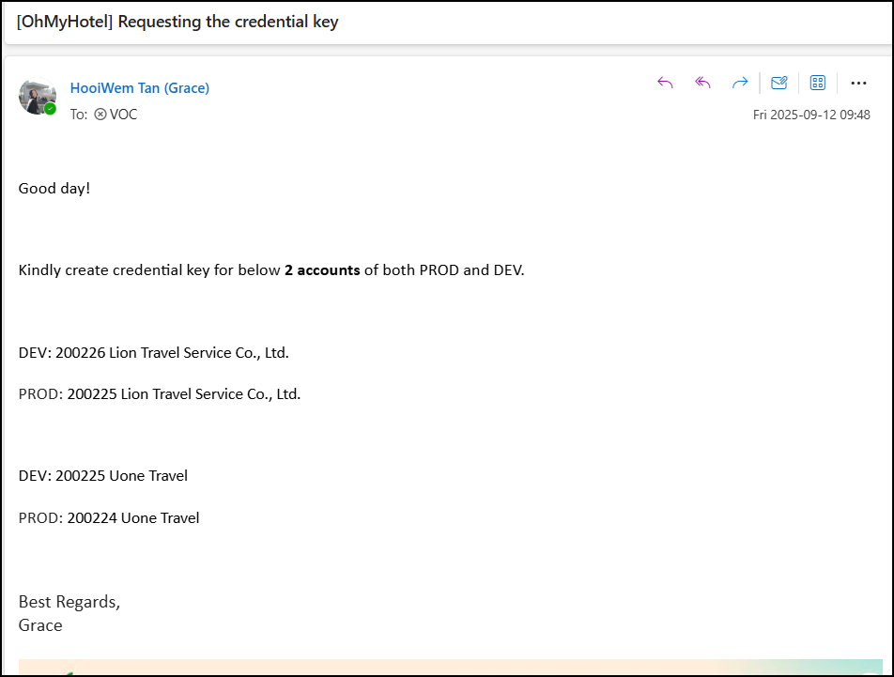Viewport: 894px width, 677px height.
Task: Click the subject line Requesting the credential key
Action: 177,22
